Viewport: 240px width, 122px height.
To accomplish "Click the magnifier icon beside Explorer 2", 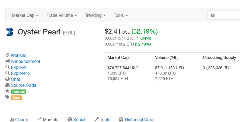I will coord(7,73).
